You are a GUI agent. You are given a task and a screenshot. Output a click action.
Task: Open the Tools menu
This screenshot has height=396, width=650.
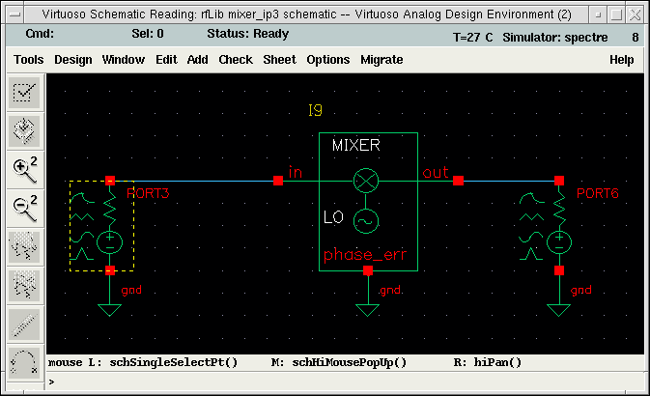coord(29,60)
